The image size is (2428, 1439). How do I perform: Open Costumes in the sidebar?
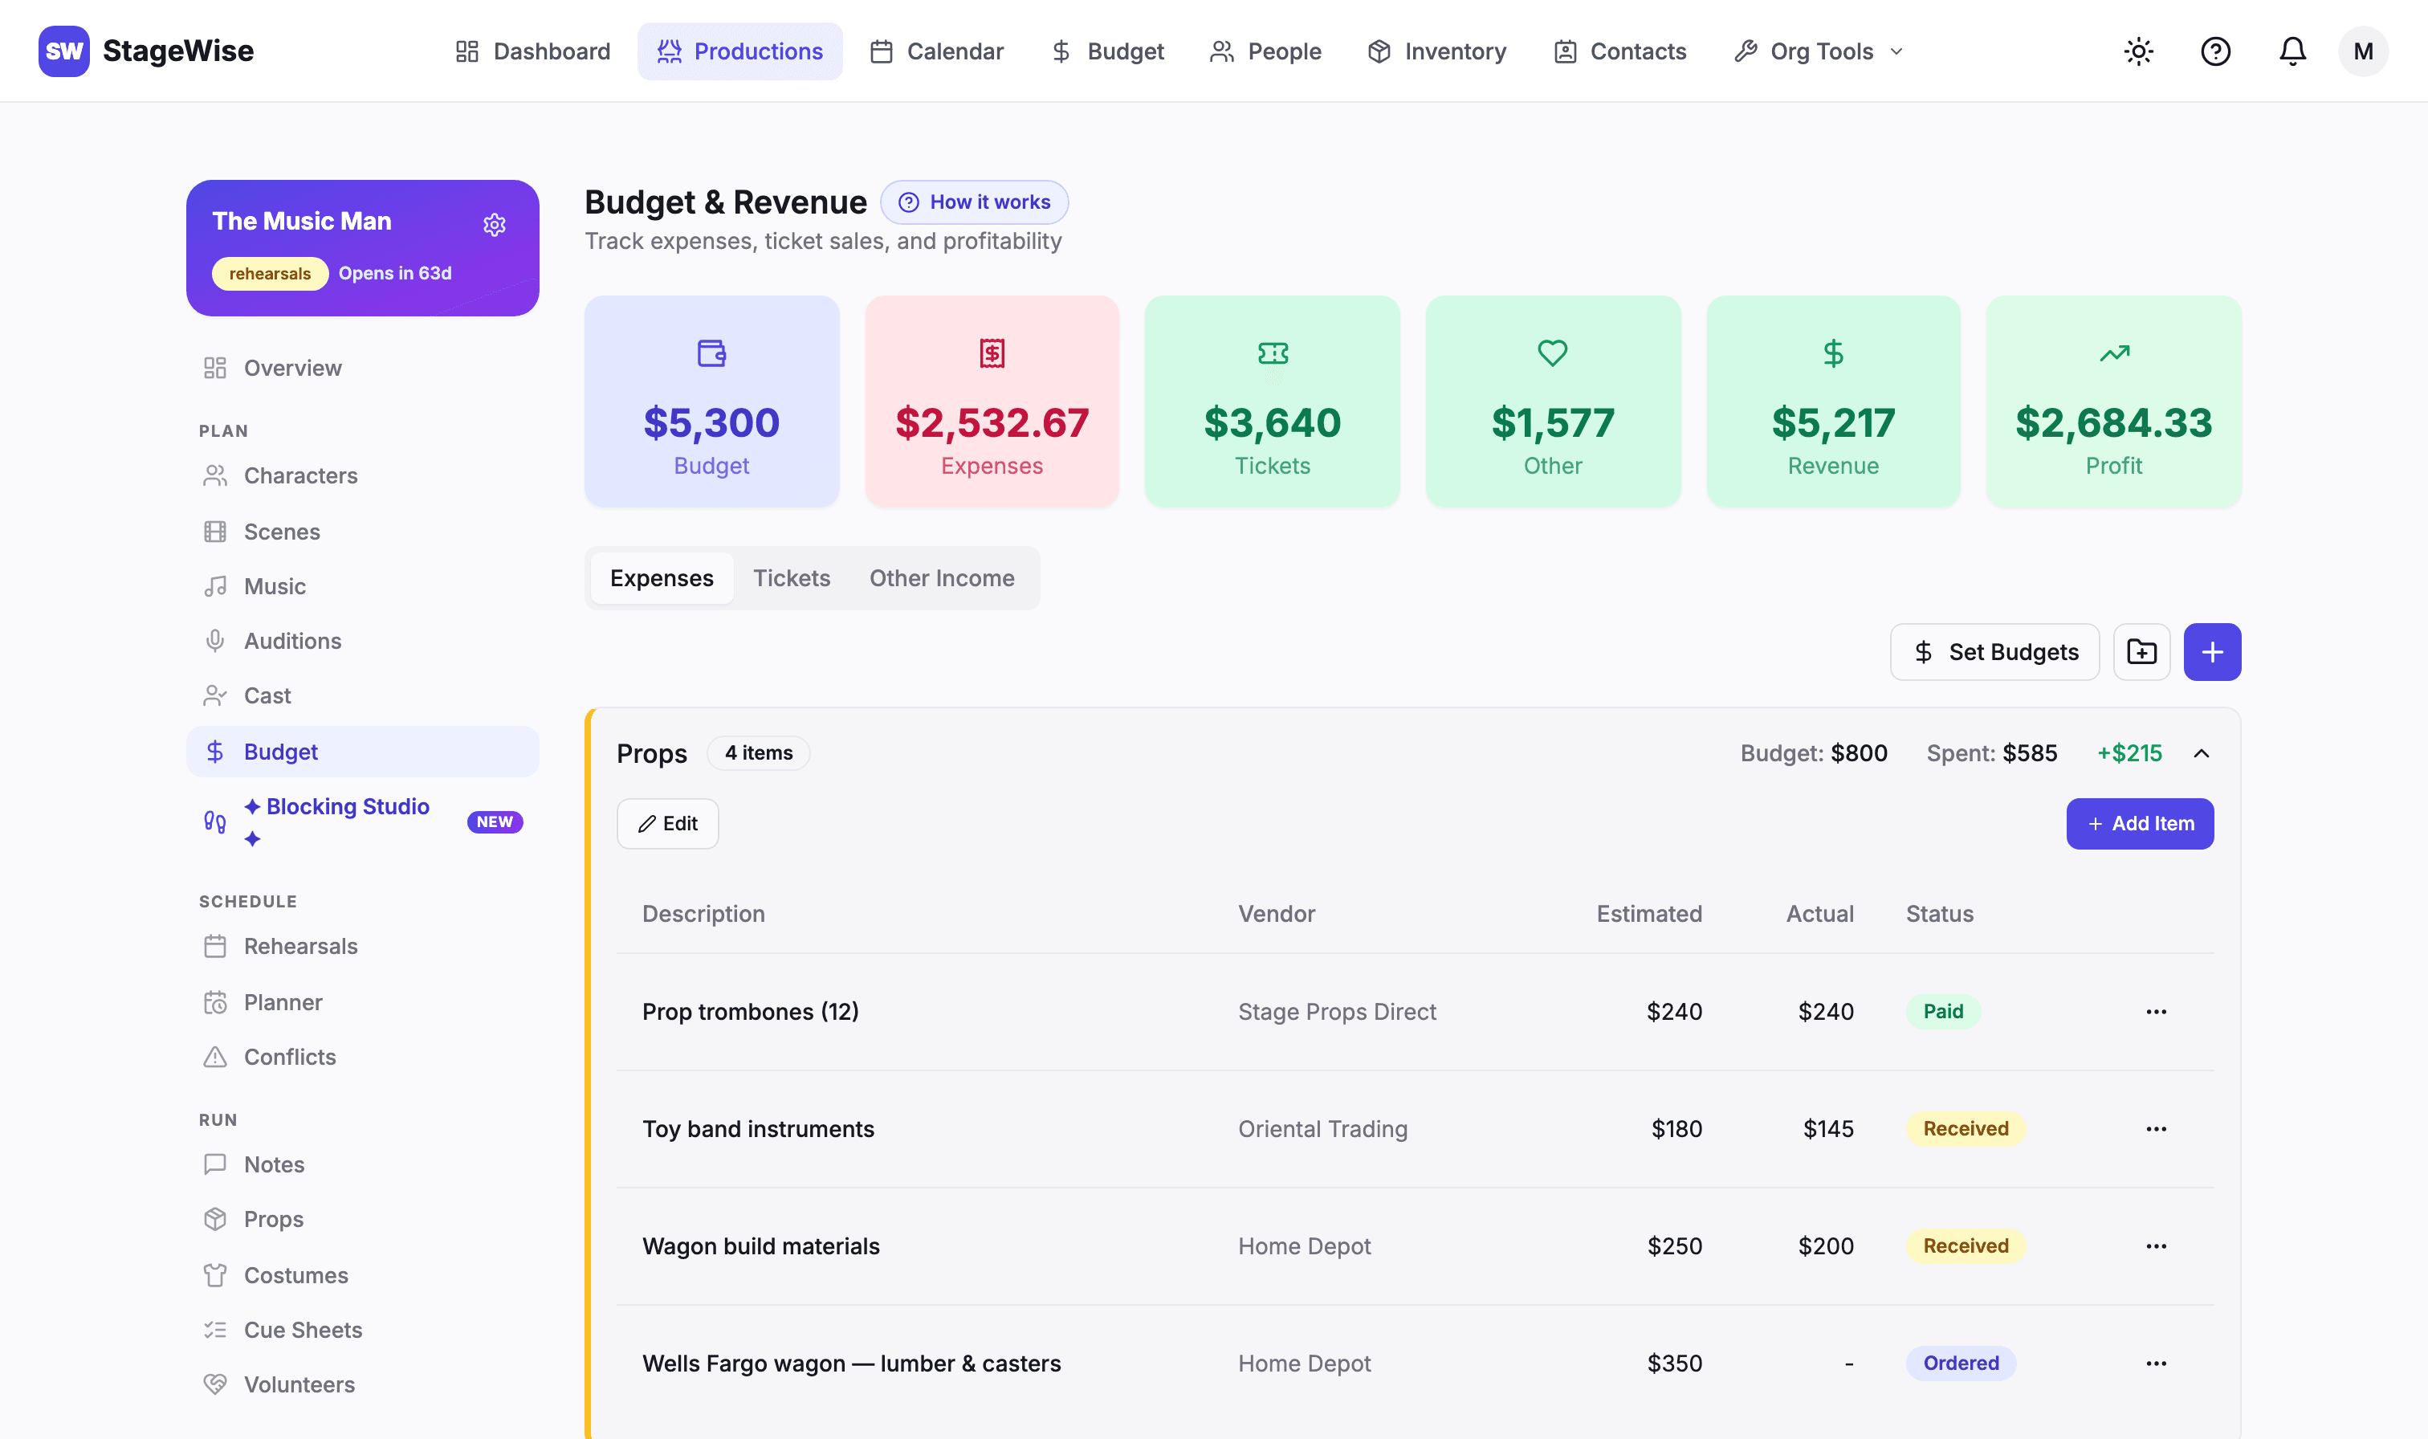tap(362, 1275)
